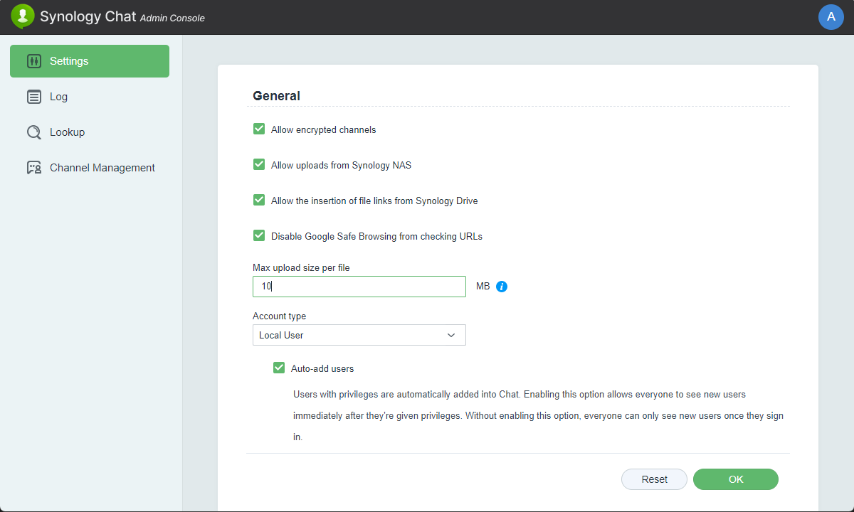The width and height of the screenshot is (854, 512).
Task: Disable Allow encrypted channels checkbox
Action: coord(259,129)
